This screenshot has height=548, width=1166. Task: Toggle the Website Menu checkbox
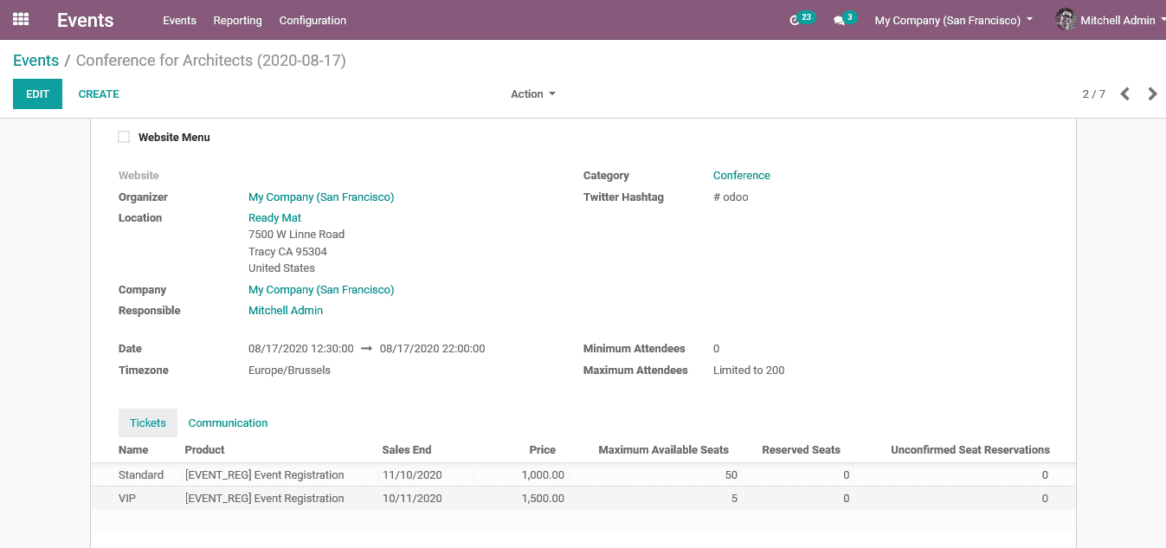tap(124, 137)
